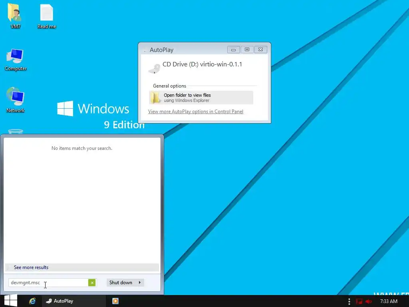This screenshot has width=409, height=307.
Task: Click See more results
Action: [x=82, y=267]
